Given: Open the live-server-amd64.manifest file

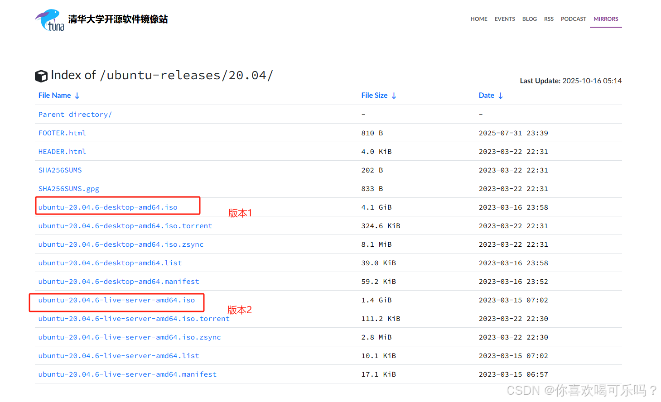Looking at the screenshot, I should (x=127, y=374).
